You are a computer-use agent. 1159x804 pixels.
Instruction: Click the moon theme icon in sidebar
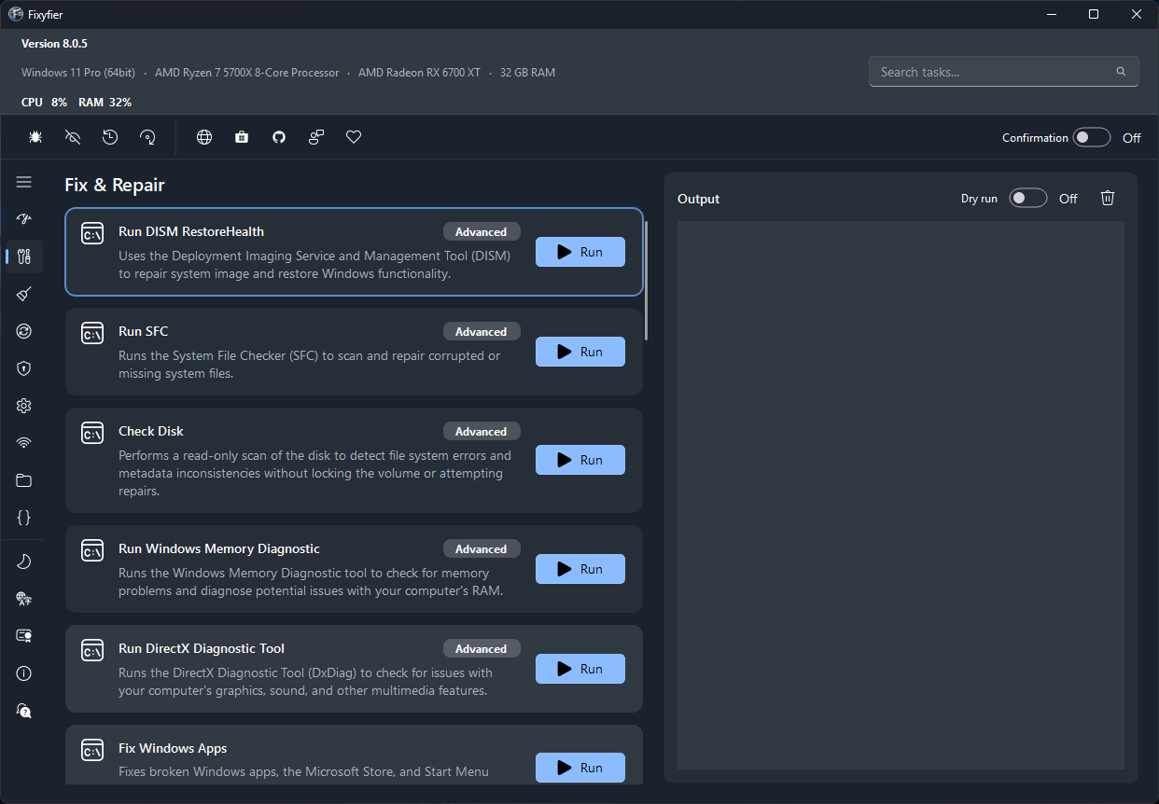[24, 561]
